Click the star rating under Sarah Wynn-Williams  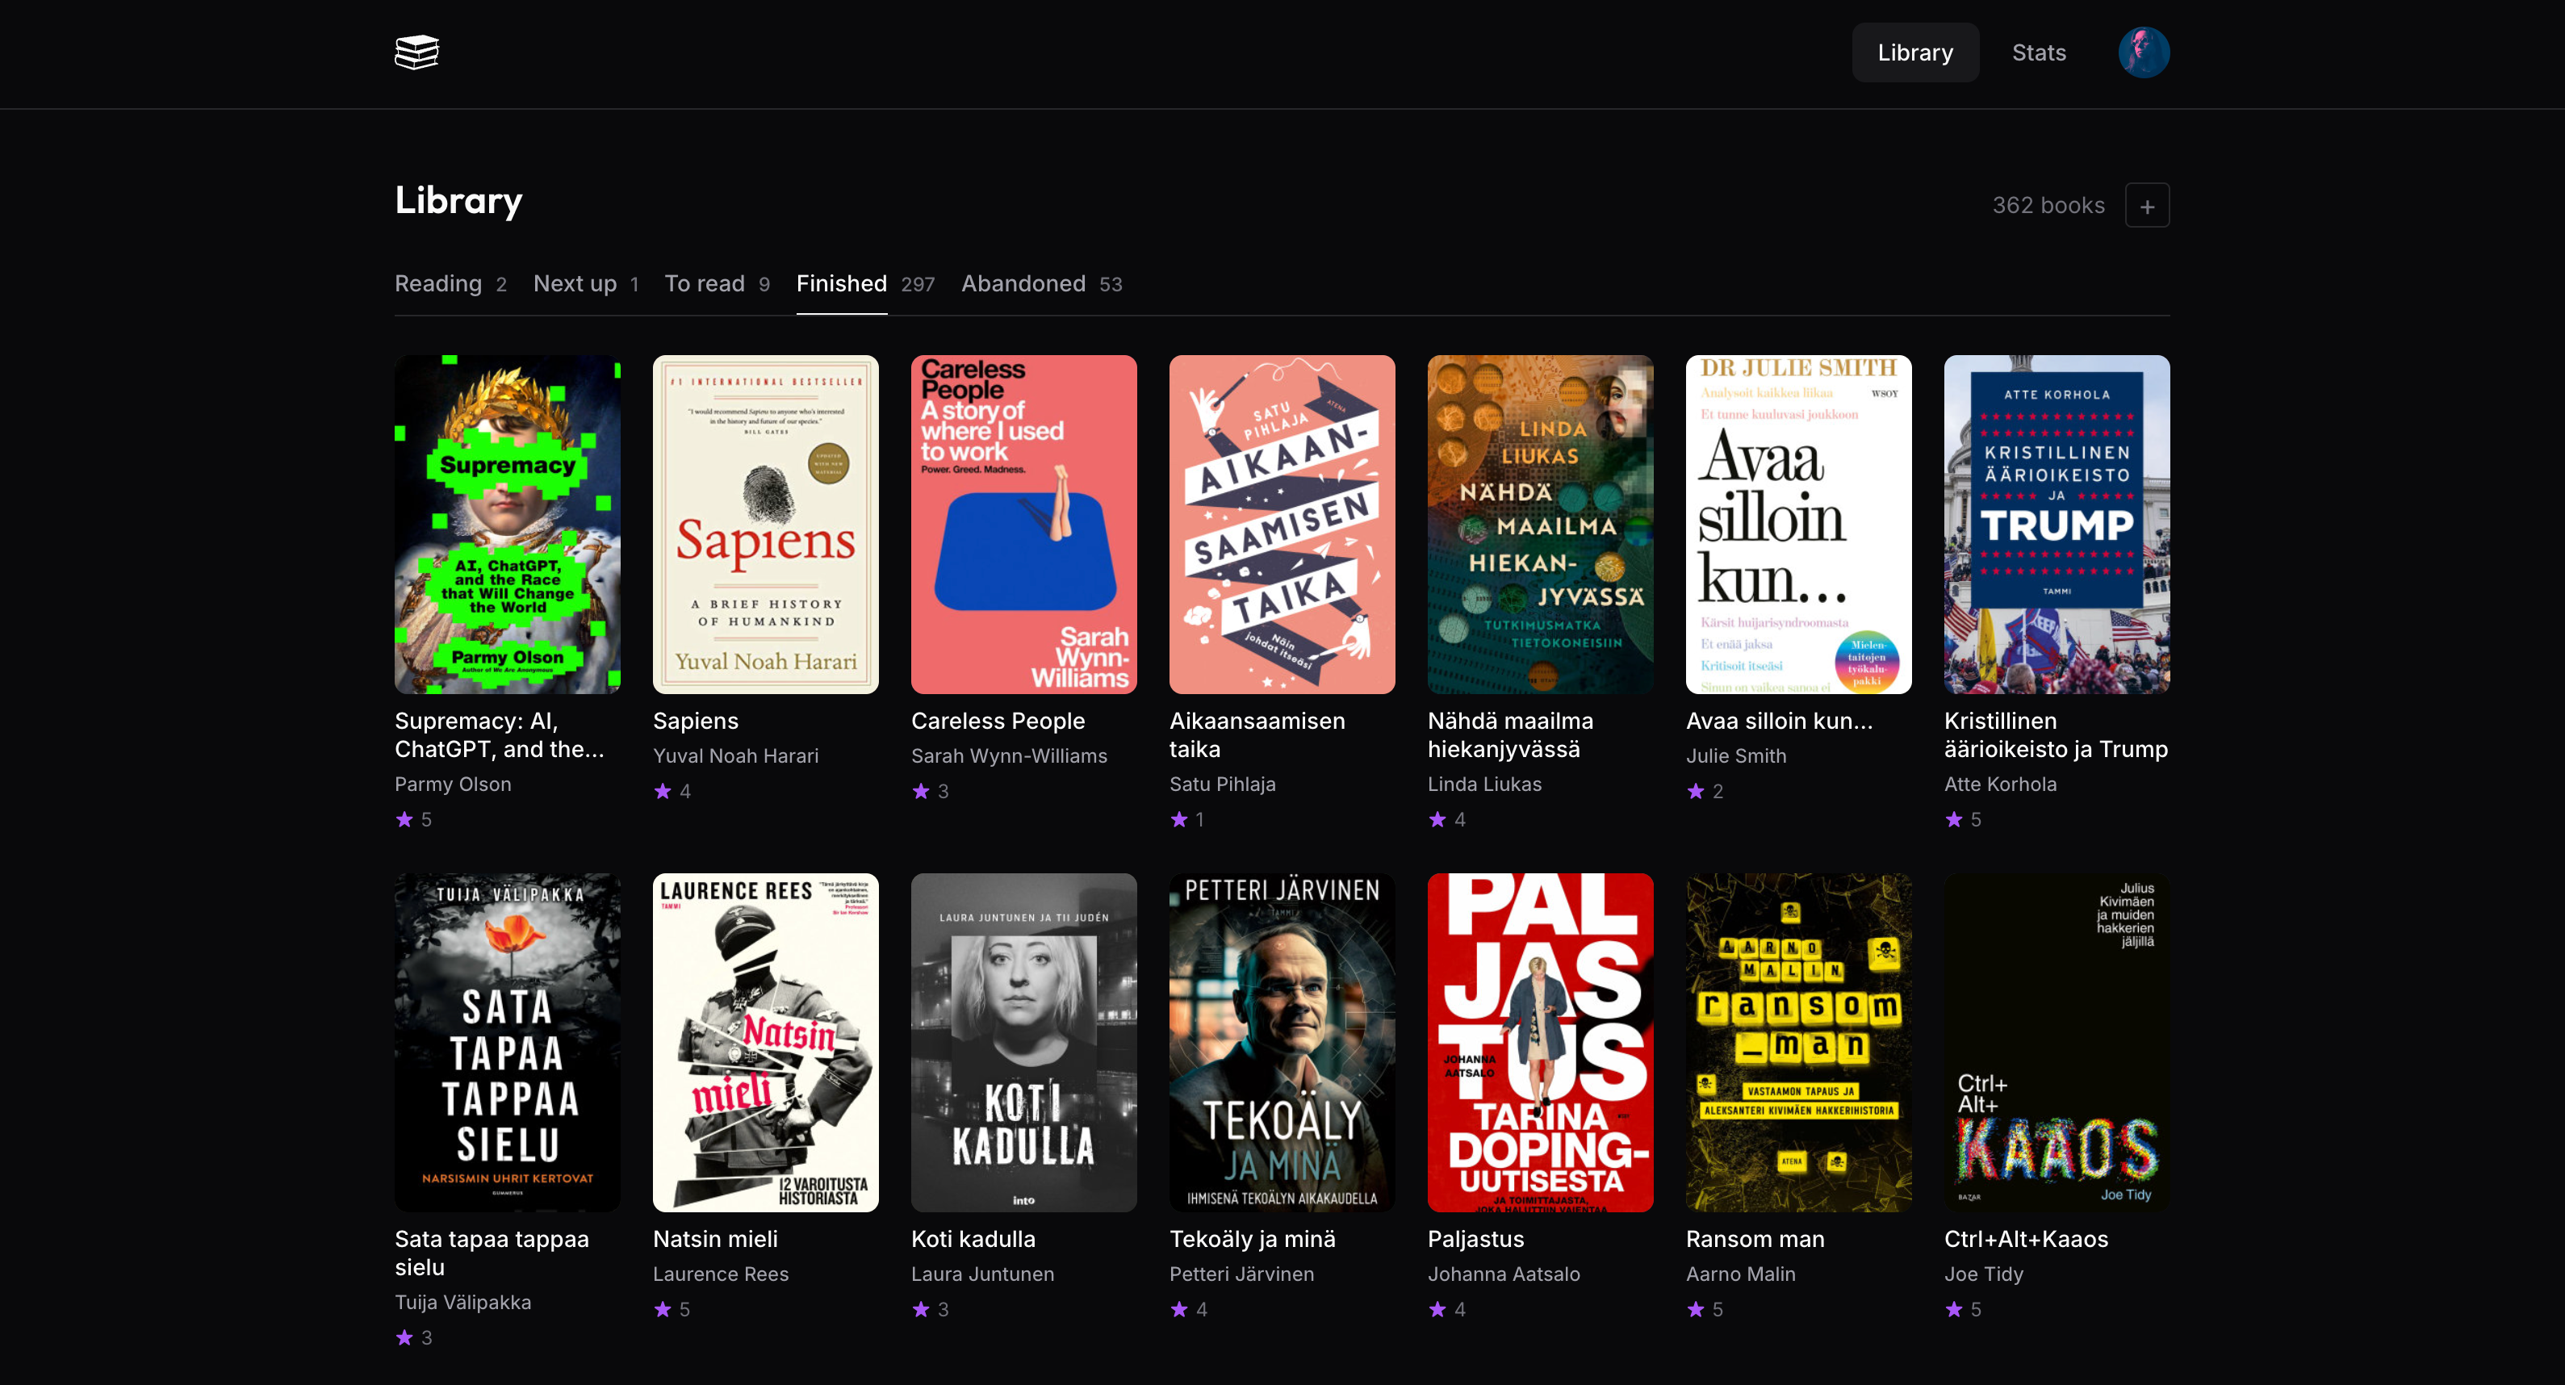930,791
